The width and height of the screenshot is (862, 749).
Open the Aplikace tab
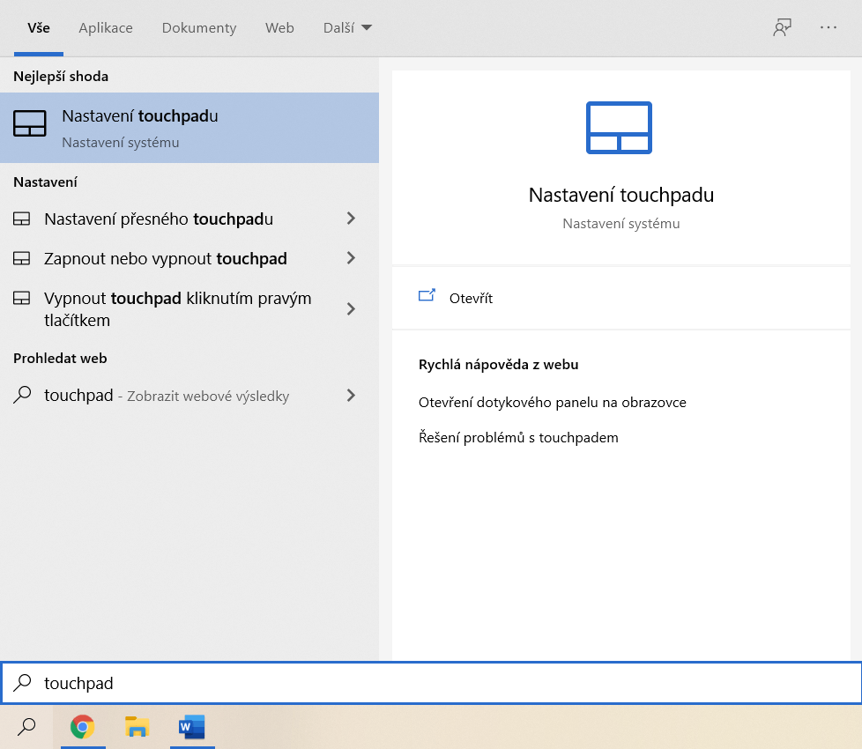(x=106, y=28)
